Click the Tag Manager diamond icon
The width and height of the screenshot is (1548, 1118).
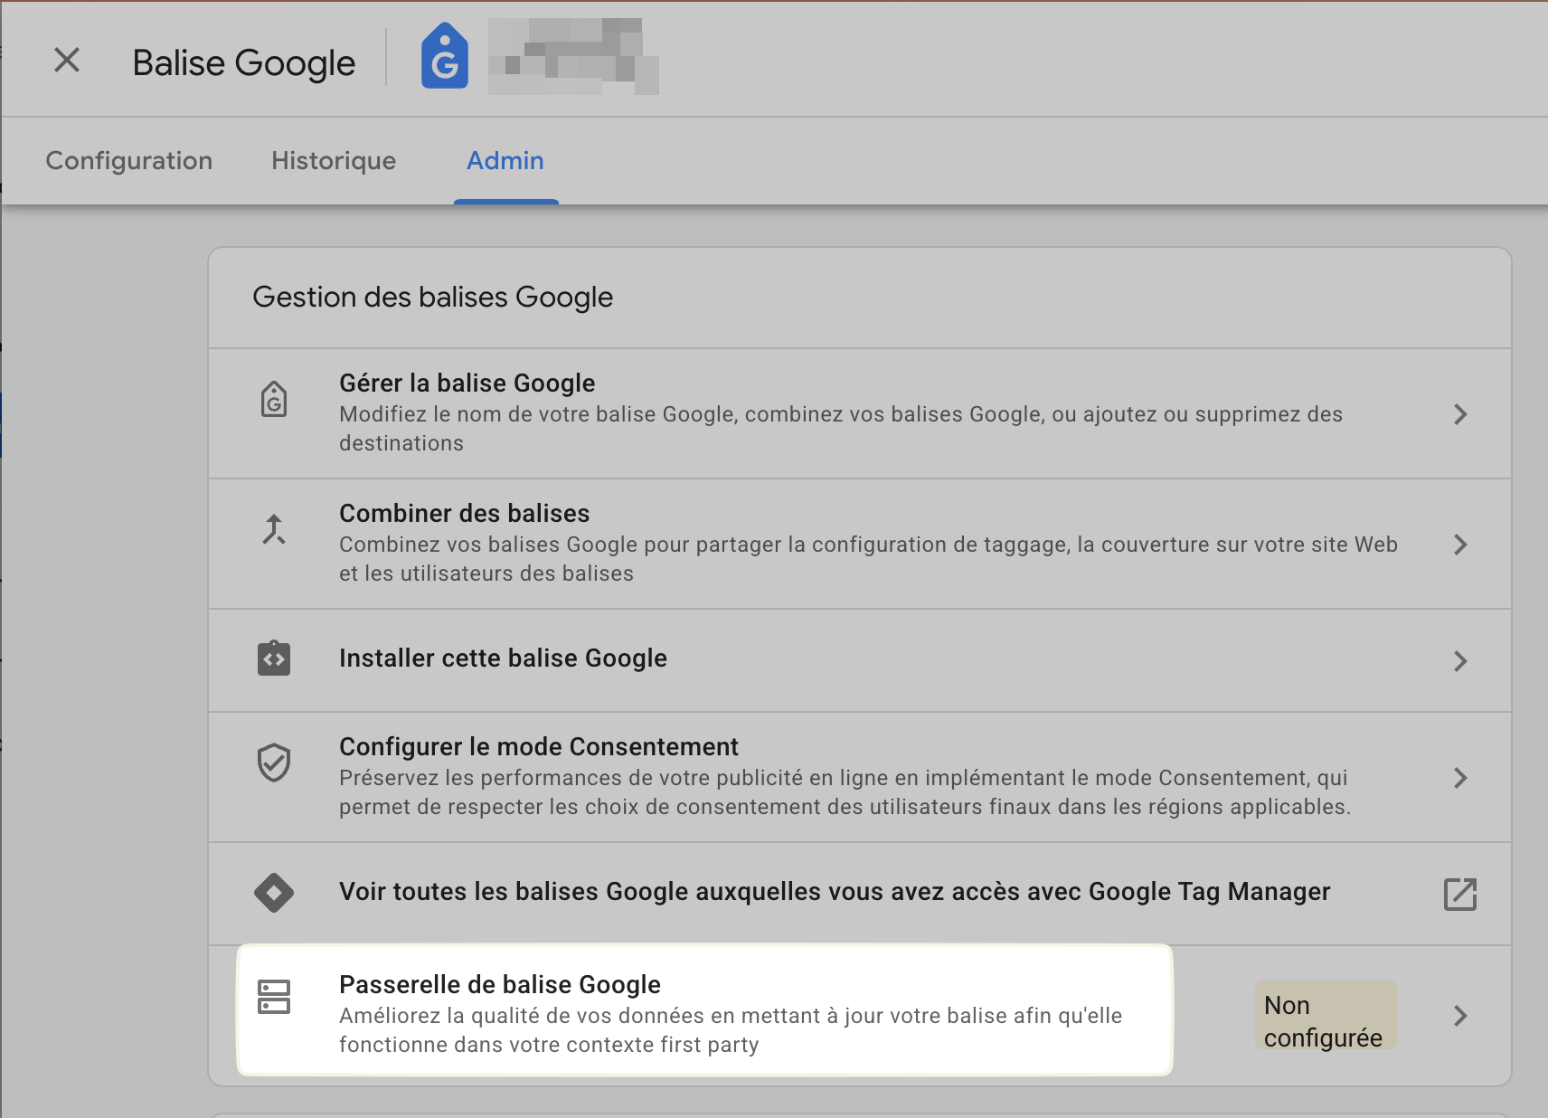[x=274, y=893]
